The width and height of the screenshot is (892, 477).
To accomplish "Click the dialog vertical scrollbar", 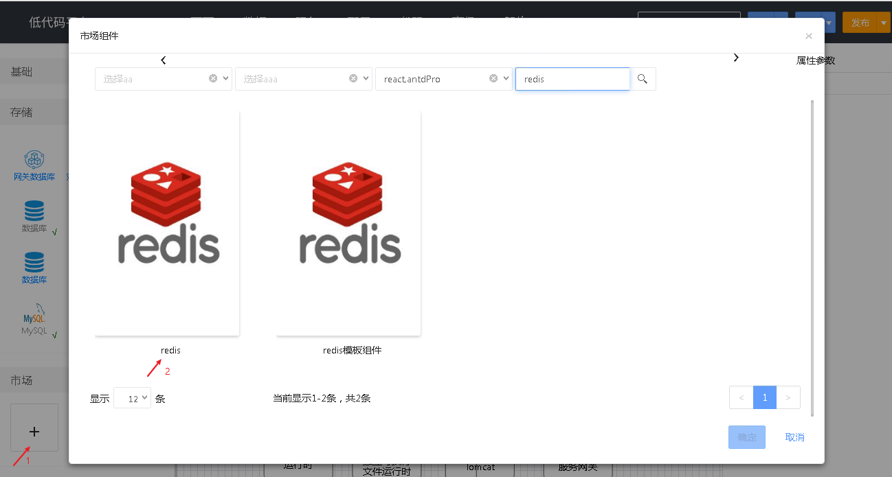I will tap(812, 257).
